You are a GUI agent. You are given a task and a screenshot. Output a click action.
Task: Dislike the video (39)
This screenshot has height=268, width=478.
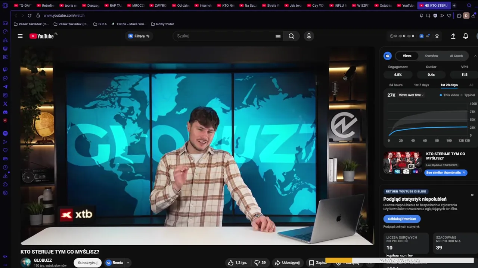tap(260, 263)
